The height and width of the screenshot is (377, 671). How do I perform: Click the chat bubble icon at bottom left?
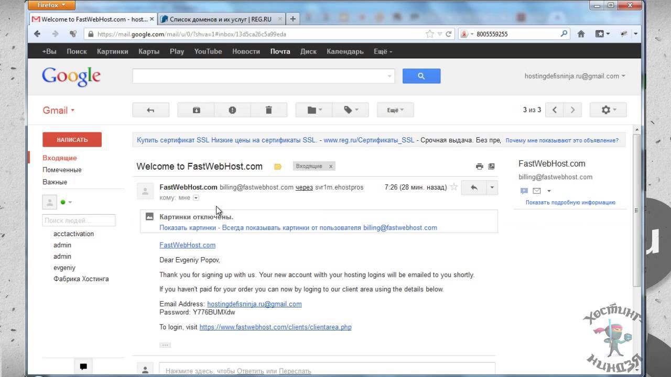click(83, 367)
